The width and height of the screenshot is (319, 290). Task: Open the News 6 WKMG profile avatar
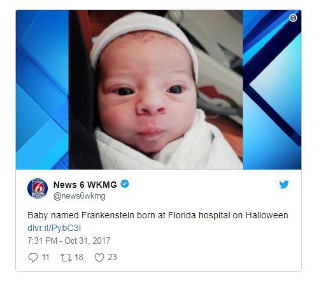38,188
